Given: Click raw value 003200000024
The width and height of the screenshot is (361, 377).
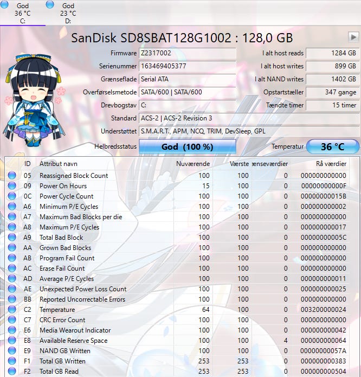Looking at the screenshot, I should pos(323,309).
